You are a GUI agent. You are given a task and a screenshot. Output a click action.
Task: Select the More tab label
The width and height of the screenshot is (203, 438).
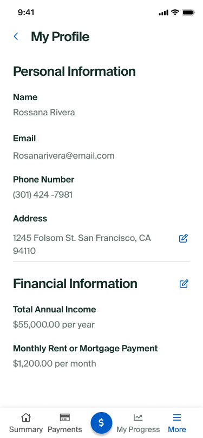(177, 429)
